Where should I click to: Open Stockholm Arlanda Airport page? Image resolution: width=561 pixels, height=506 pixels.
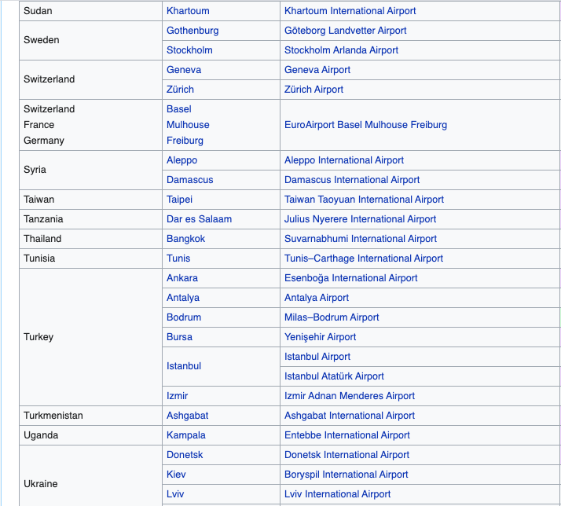pyautogui.click(x=341, y=50)
